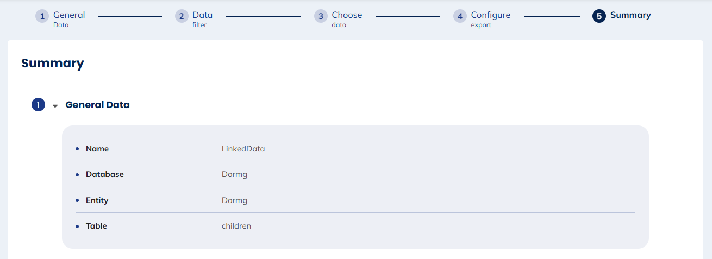Click the LinkedData name value
712x259 pixels.
click(x=243, y=148)
